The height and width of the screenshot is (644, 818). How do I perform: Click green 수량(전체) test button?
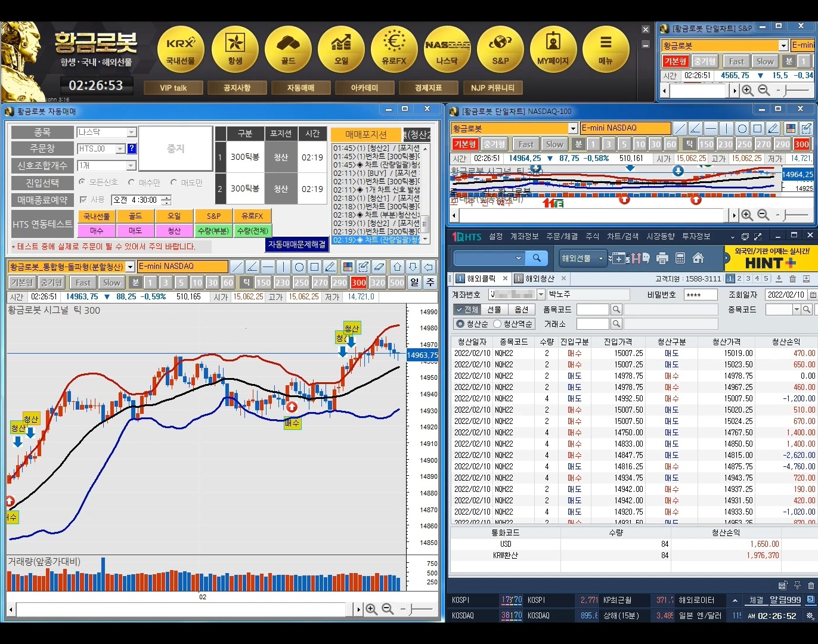(252, 230)
